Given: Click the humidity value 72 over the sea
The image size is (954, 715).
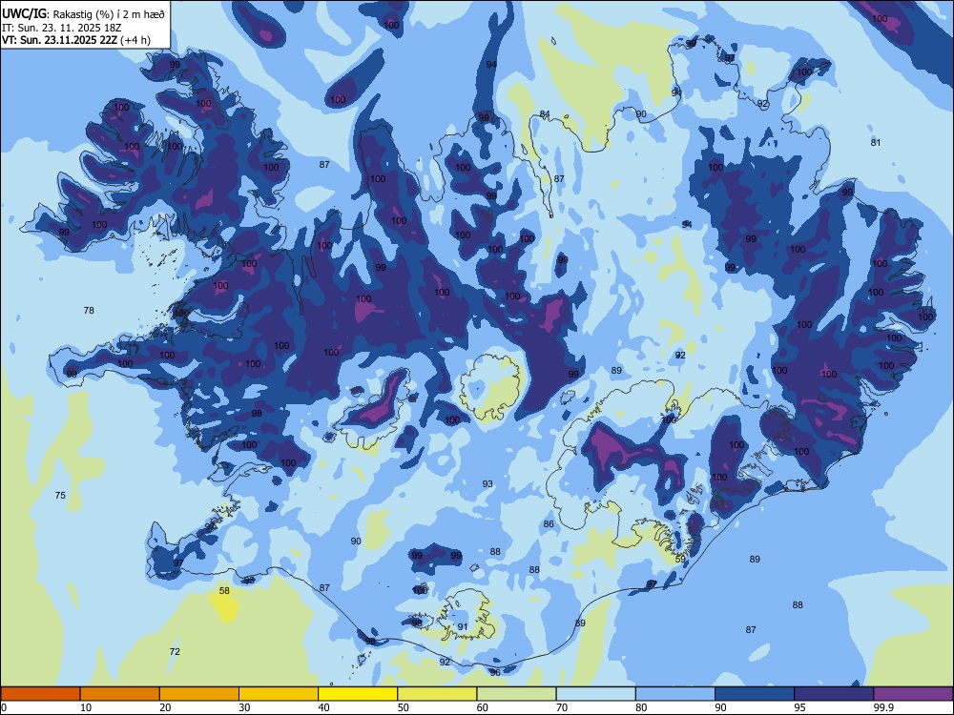Looking at the screenshot, I should (x=175, y=651).
